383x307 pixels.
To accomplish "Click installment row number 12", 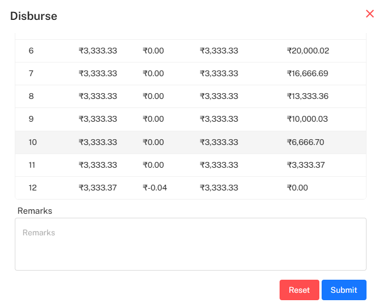I will pos(32,188).
